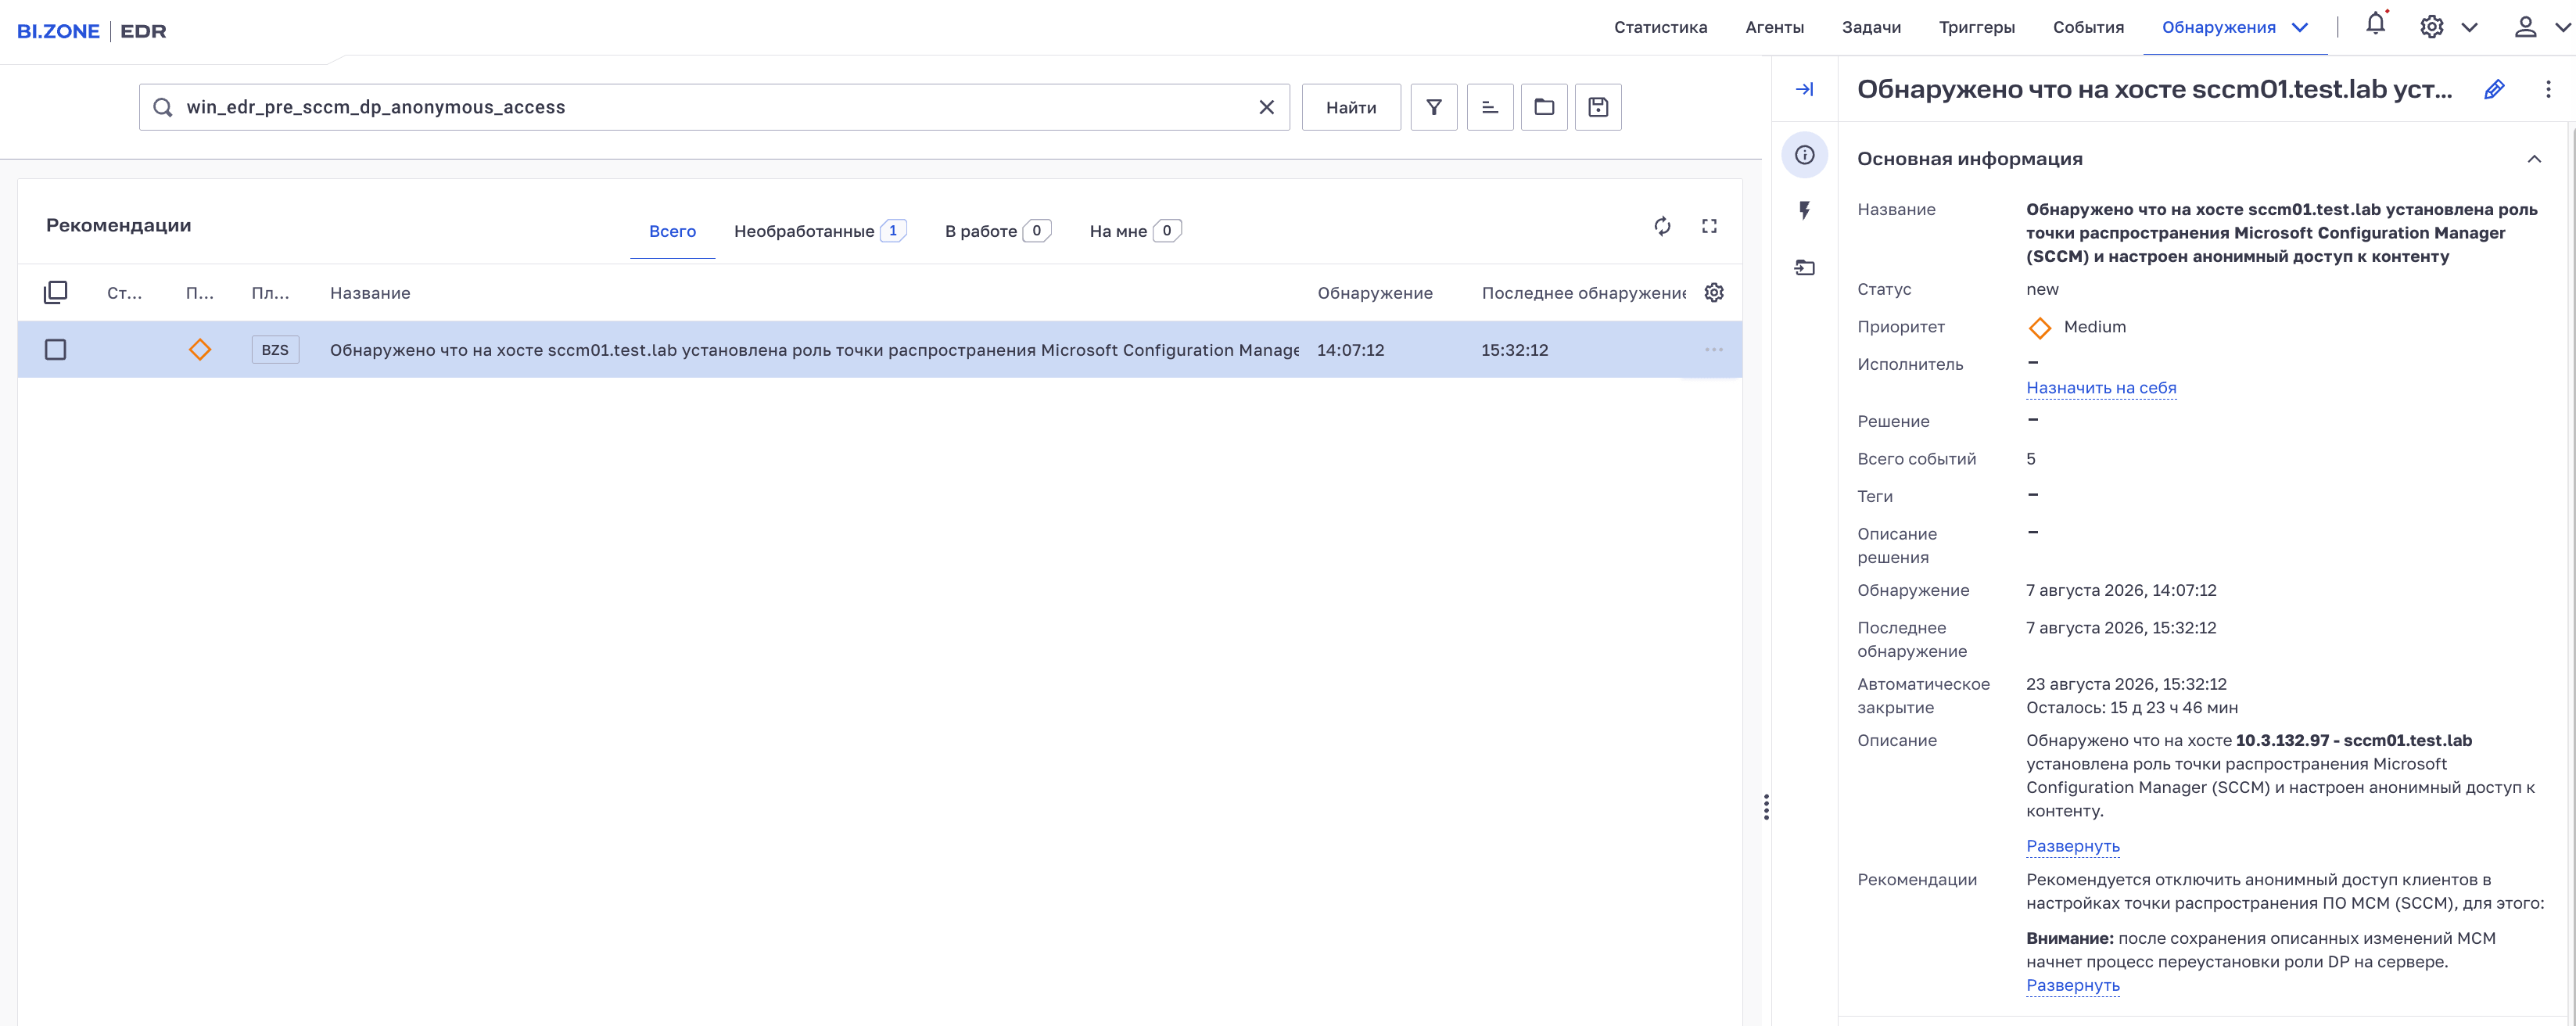The image size is (2576, 1026).
Task: Switch to the Всего tab
Action: click(x=672, y=231)
